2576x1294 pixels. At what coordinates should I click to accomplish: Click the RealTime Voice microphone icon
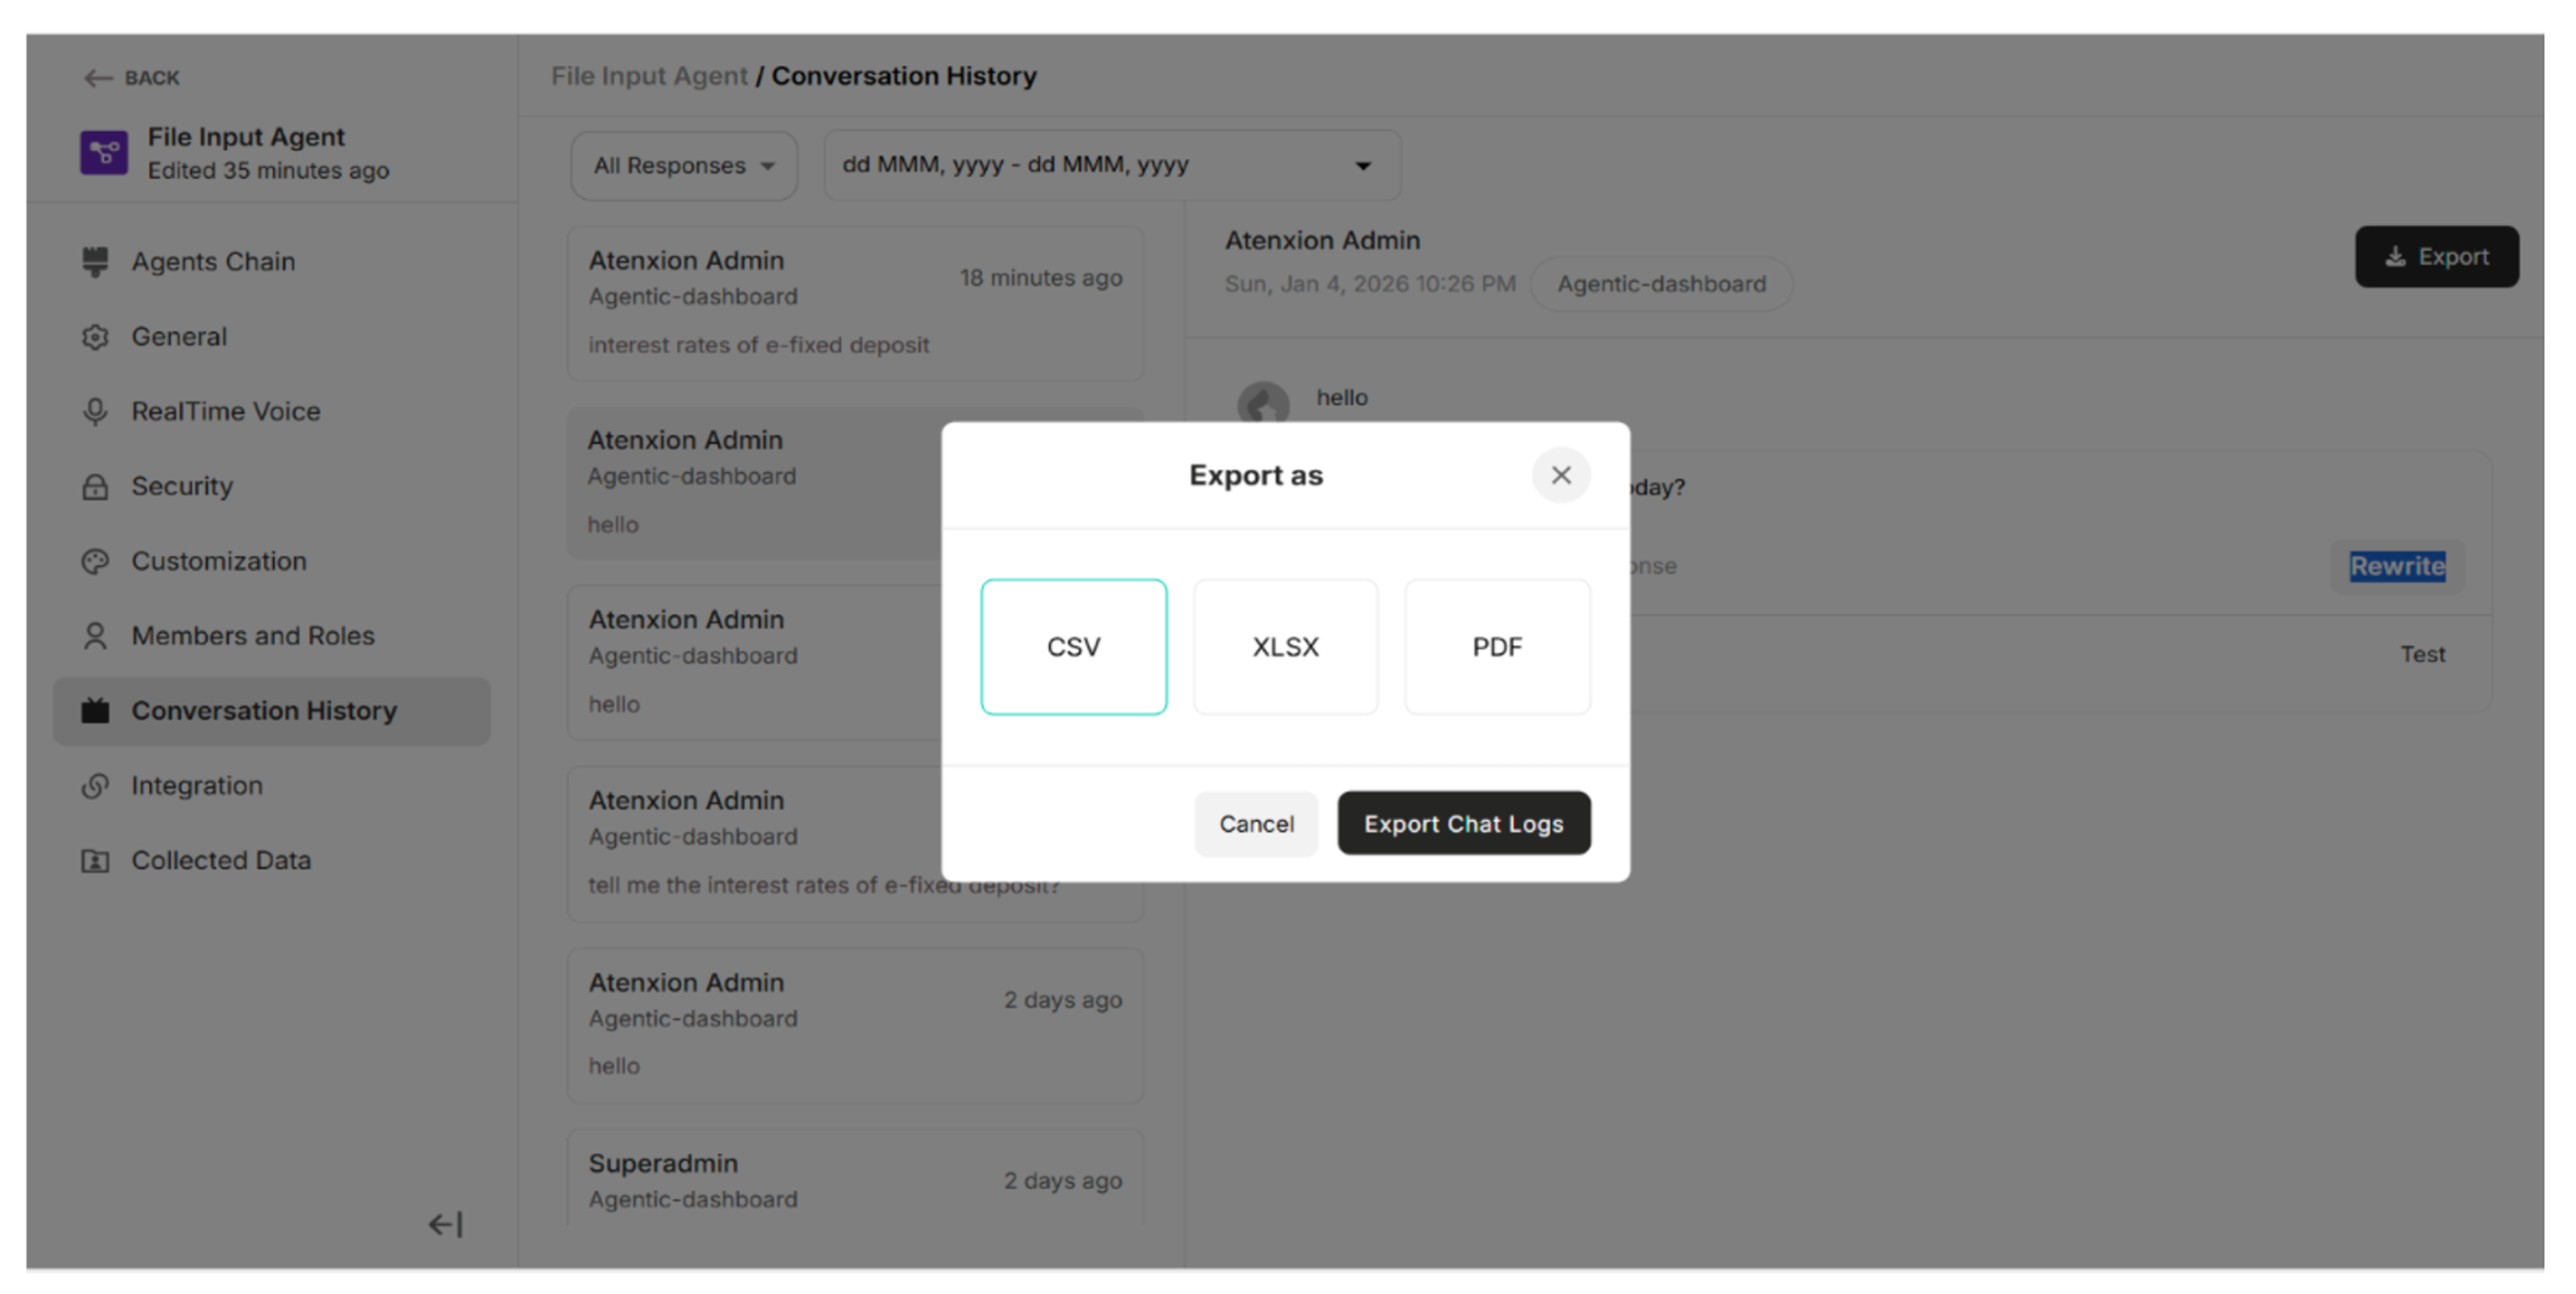pos(95,411)
